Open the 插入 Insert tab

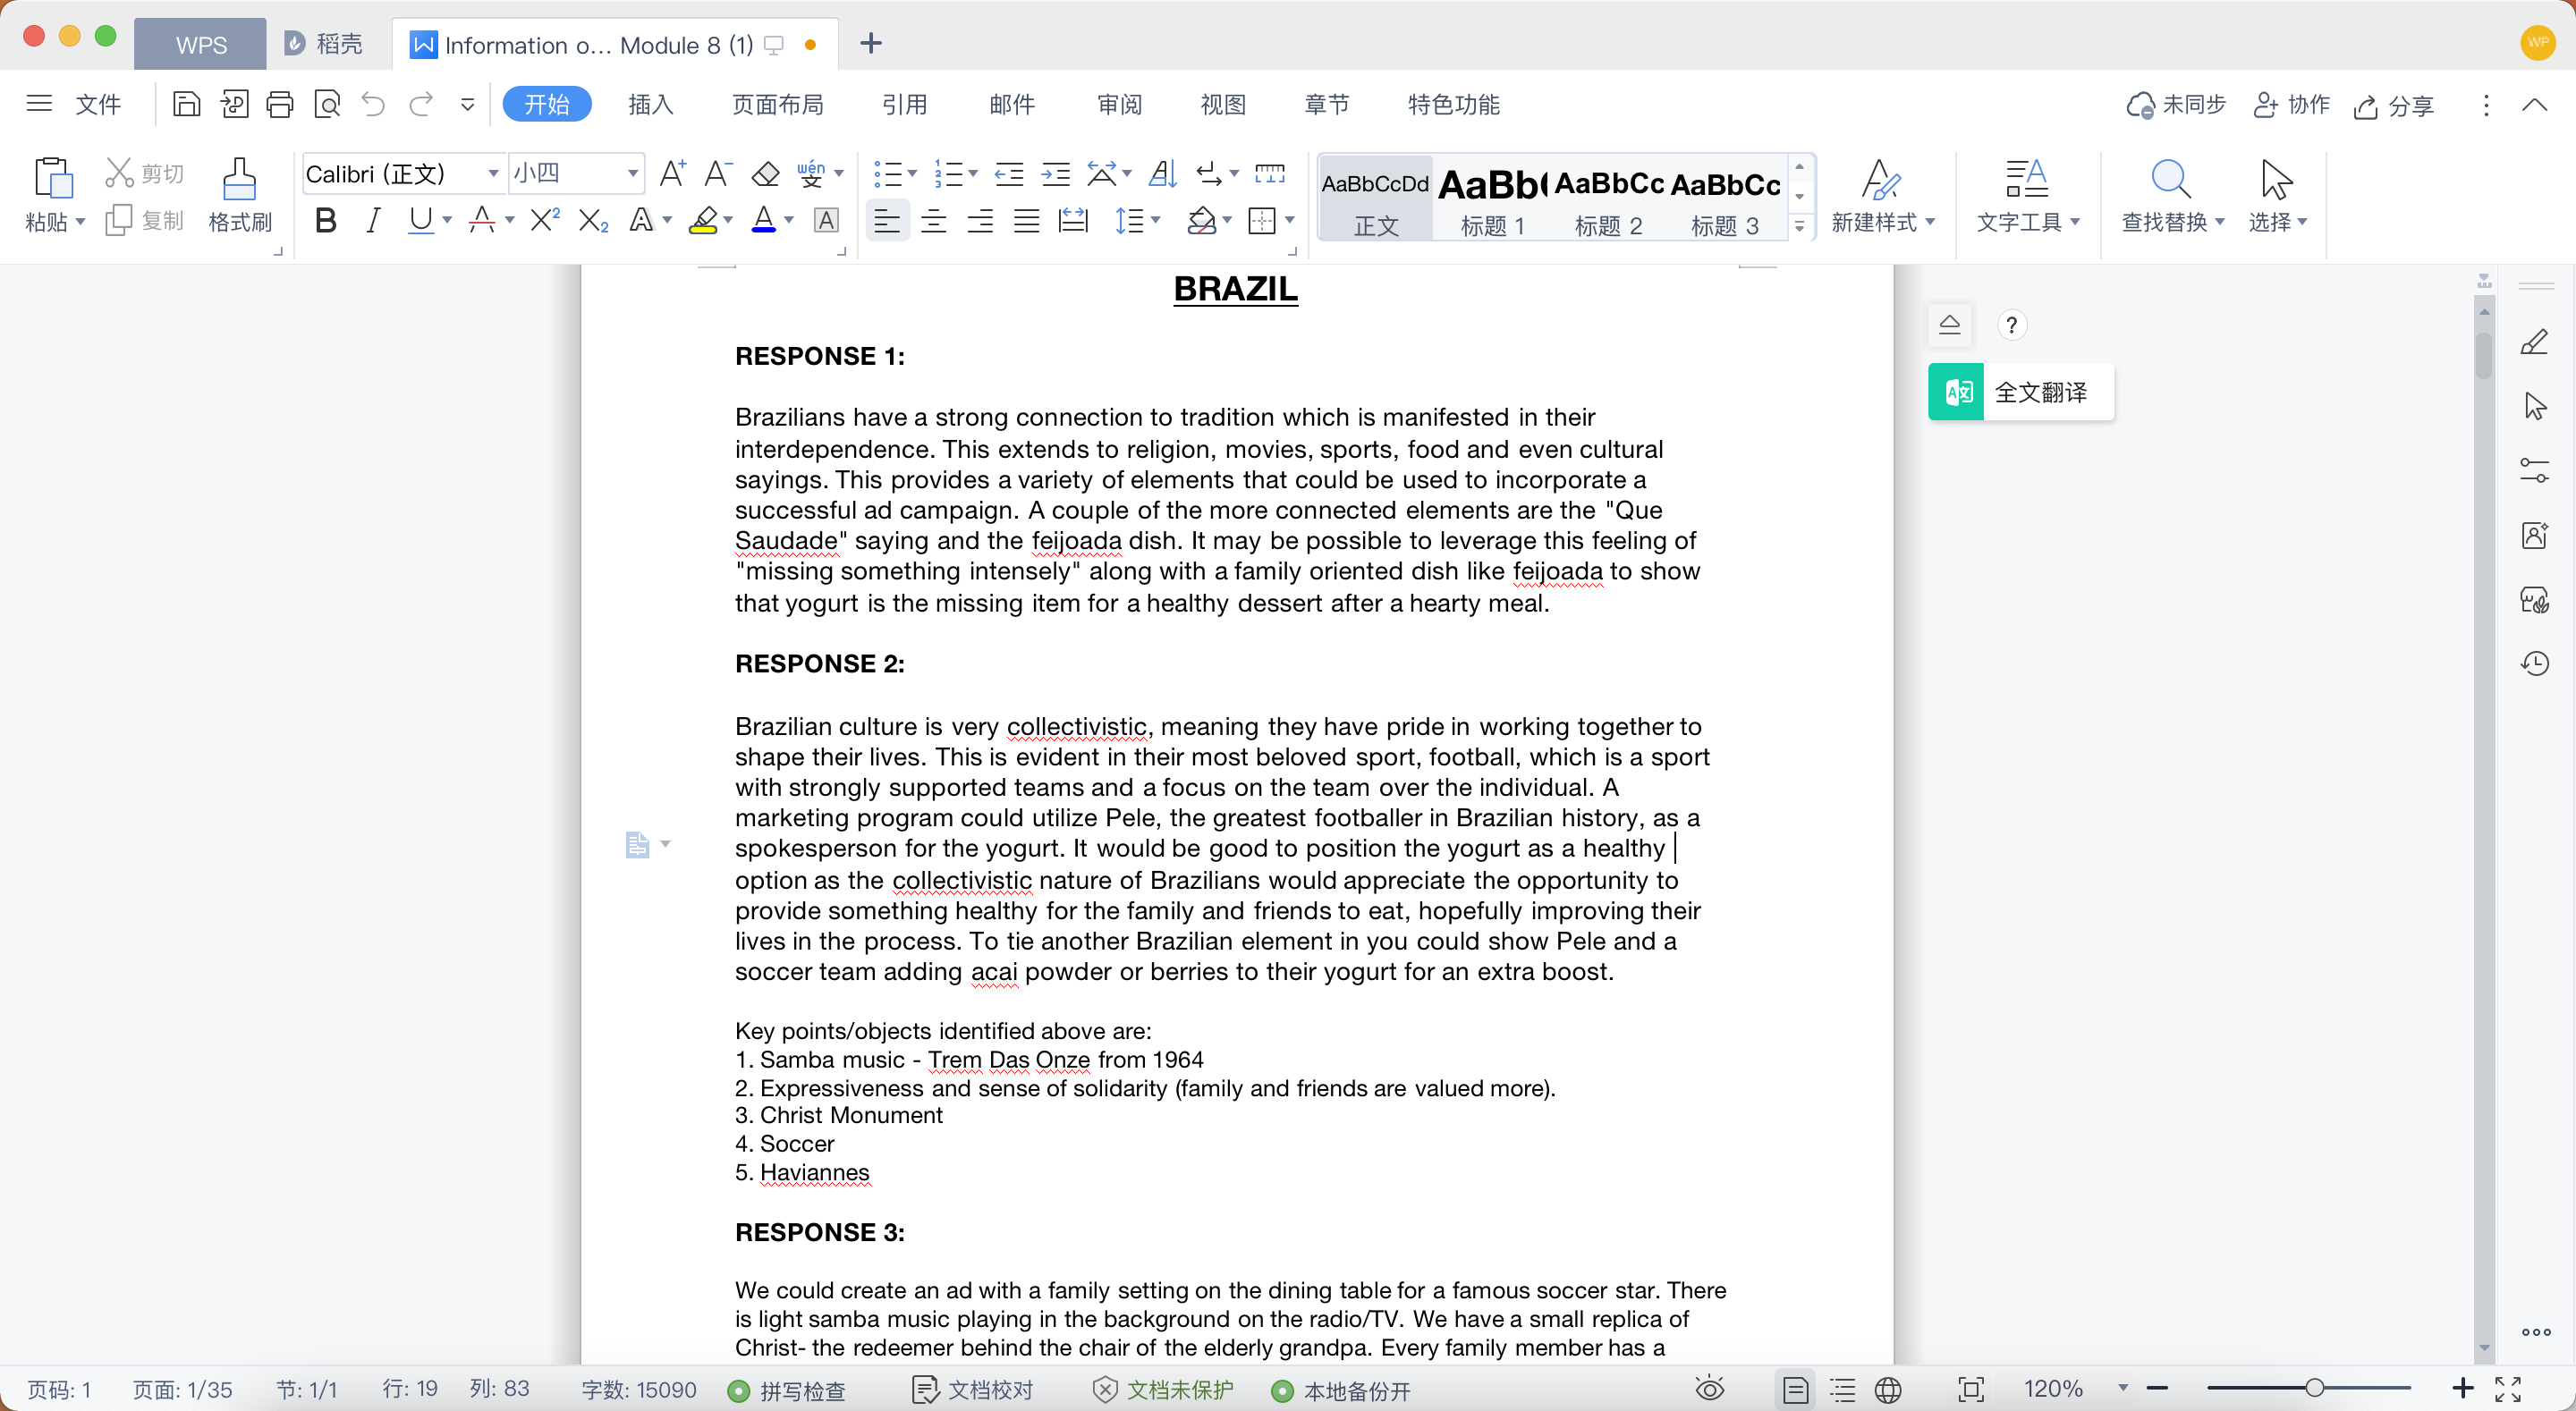click(x=650, y=104)
